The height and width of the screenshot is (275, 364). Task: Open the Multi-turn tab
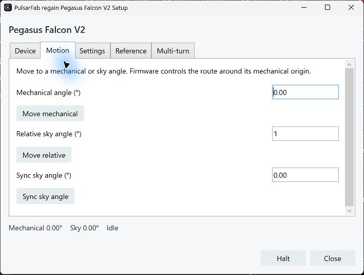173,51
